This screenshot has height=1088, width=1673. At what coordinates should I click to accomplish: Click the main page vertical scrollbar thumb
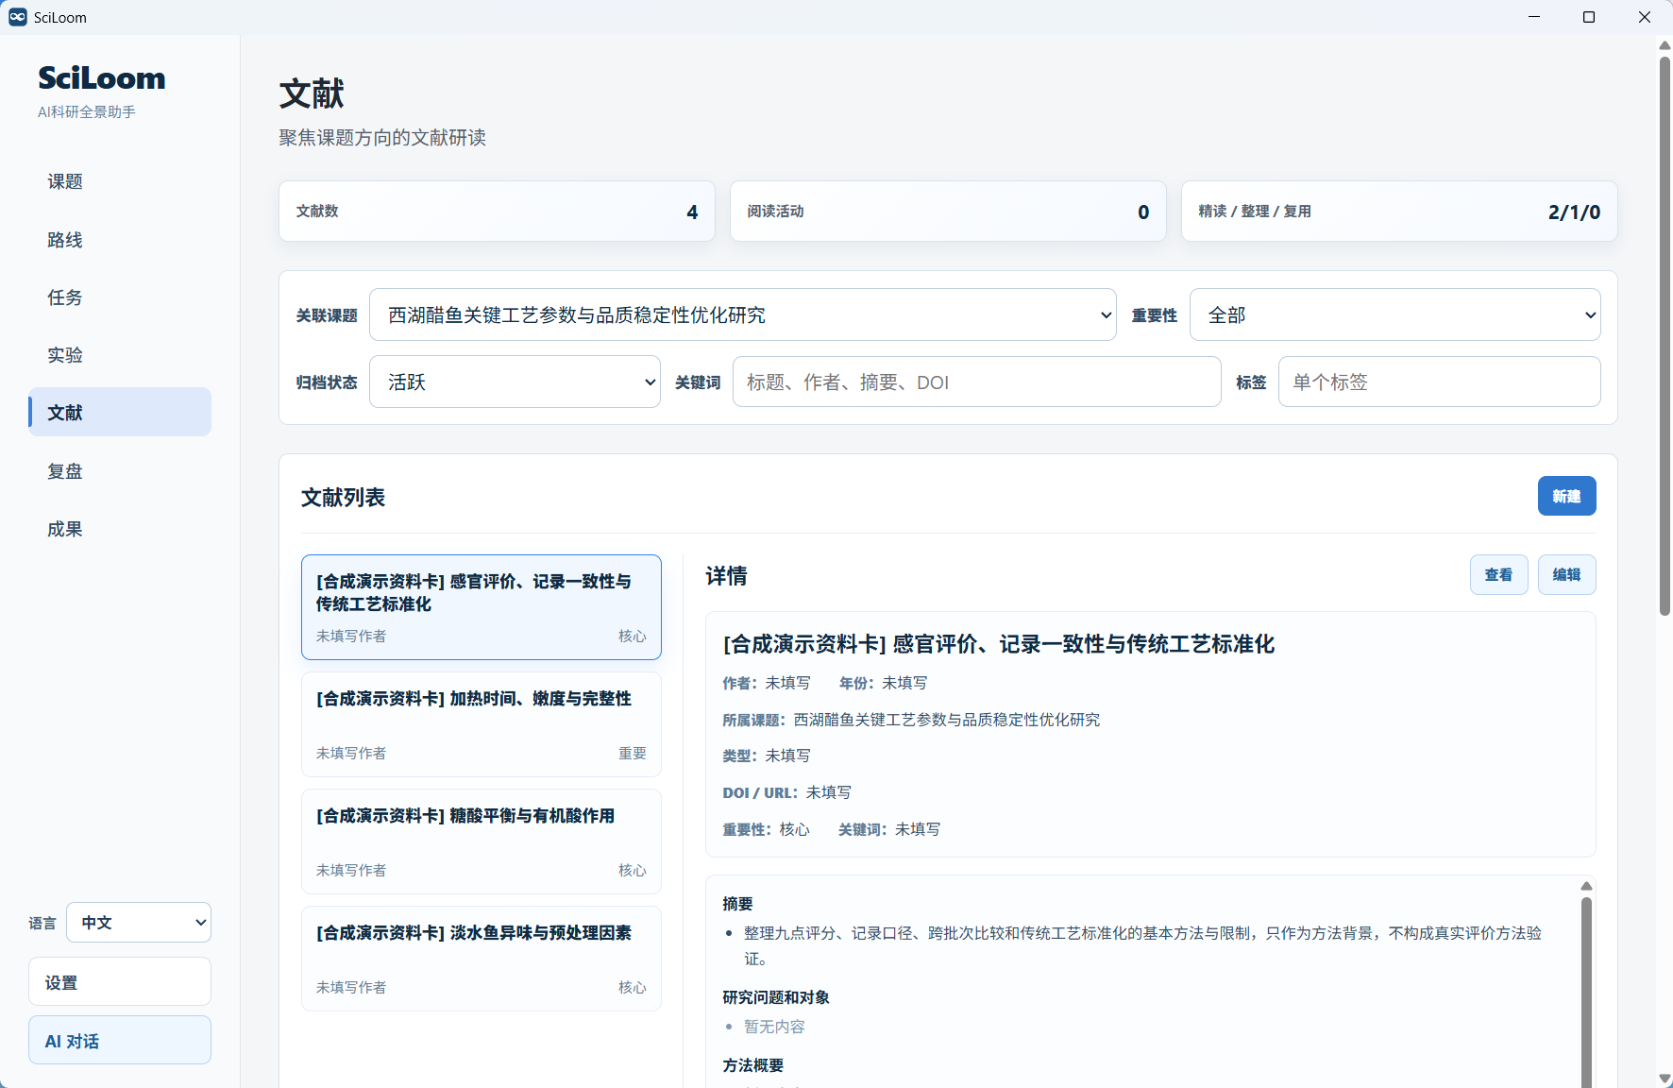point(1665,335)
